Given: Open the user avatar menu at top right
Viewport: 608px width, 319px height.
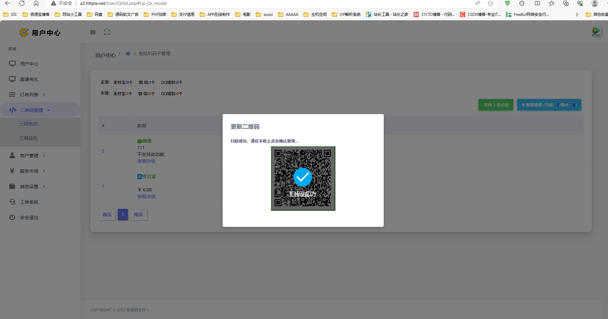Looking at the screenshot, I should (x=596, y=32).
